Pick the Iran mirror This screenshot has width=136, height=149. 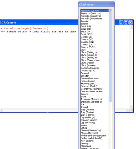coord(95,105)
